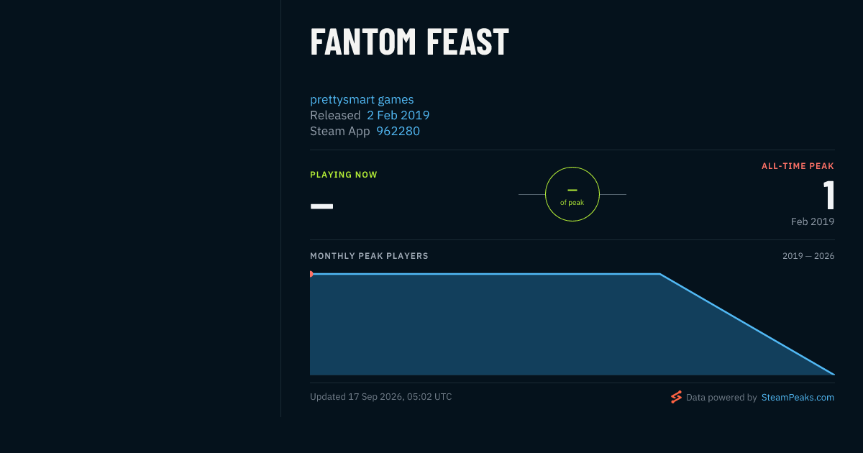Click the all-time peak number 1
This screenshot has width=863, height=453.
click(828, 196)
